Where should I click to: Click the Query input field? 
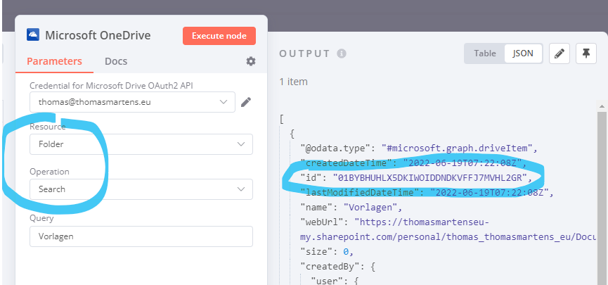tap(141, 236)
